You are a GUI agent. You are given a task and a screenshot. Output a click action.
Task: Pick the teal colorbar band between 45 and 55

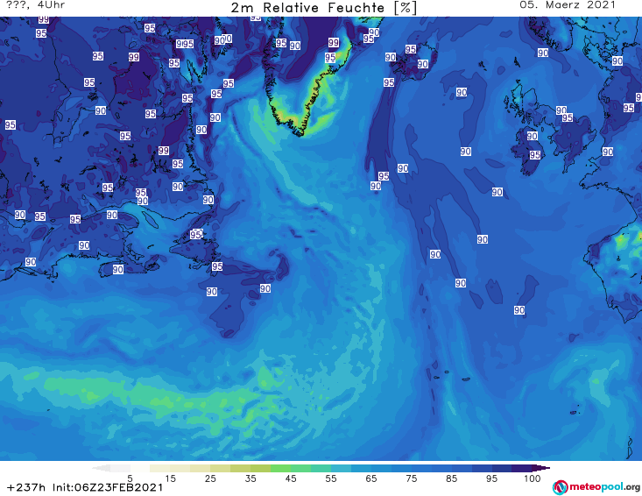tap(321, 468)
